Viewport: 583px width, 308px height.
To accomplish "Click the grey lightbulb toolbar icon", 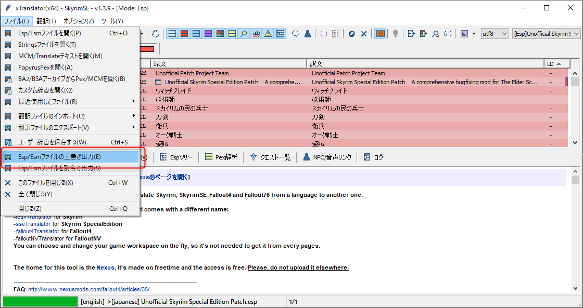I will [x=396, y=34].
